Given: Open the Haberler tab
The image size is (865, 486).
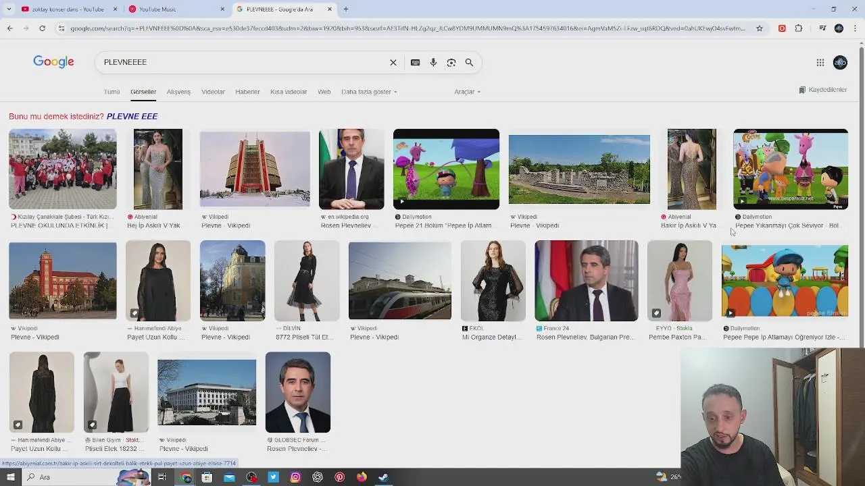Looking at the screenshot, I should click(247, 92).
